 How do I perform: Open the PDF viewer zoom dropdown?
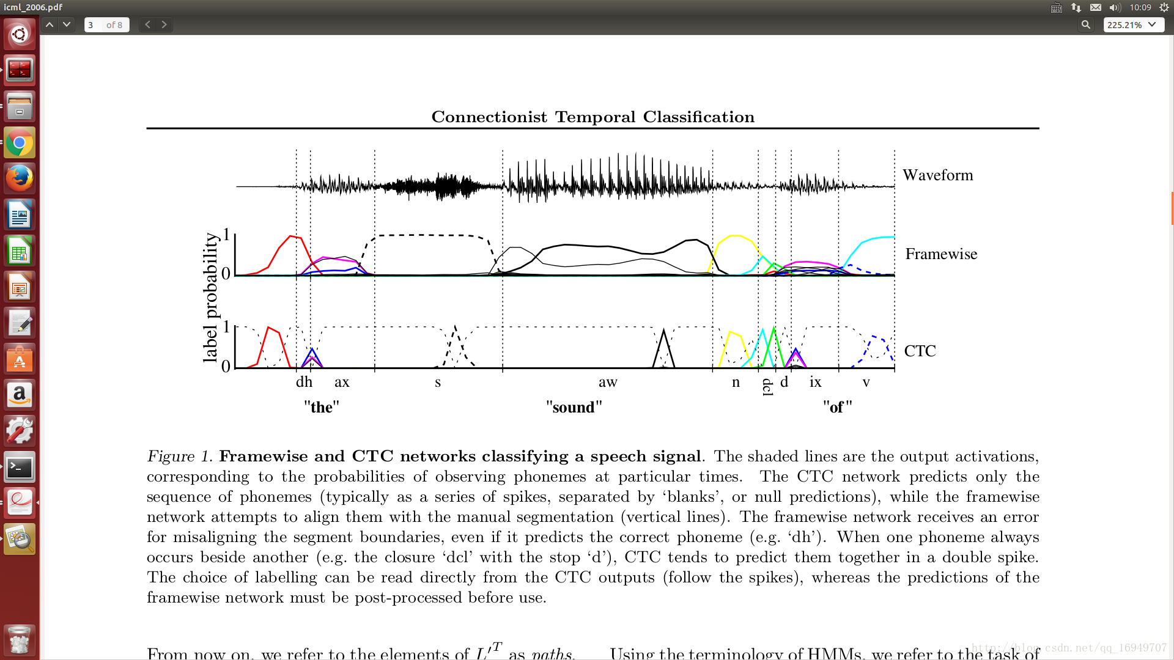pos(1157,25)
